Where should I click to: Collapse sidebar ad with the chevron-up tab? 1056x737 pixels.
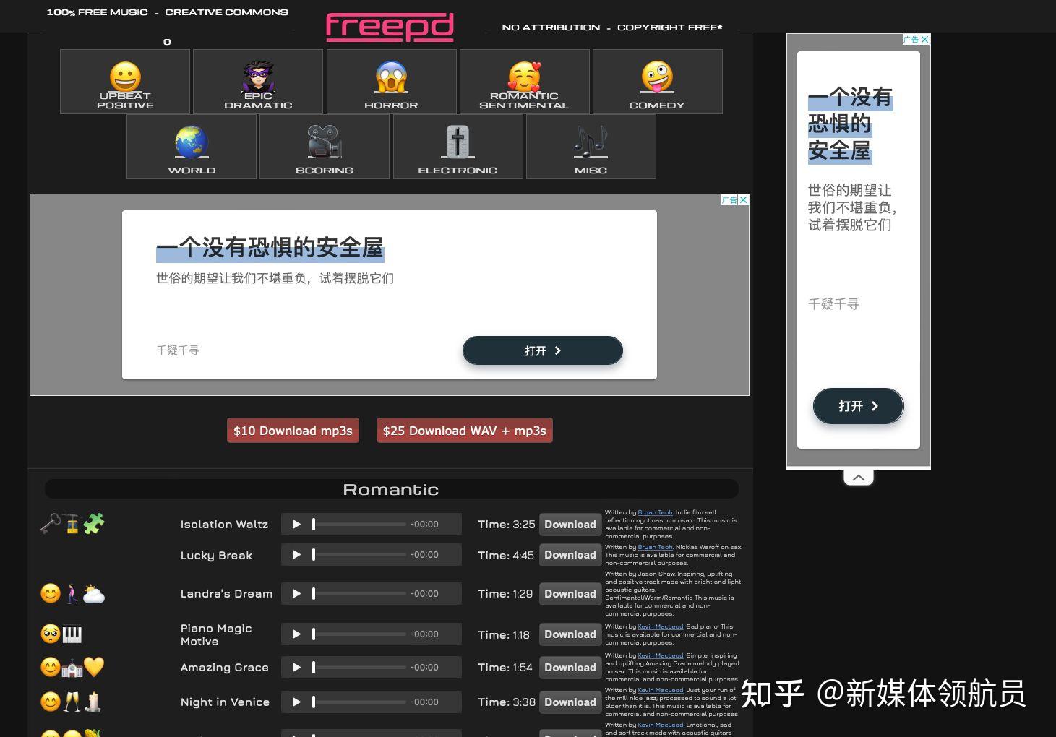[x=859, y=478]
